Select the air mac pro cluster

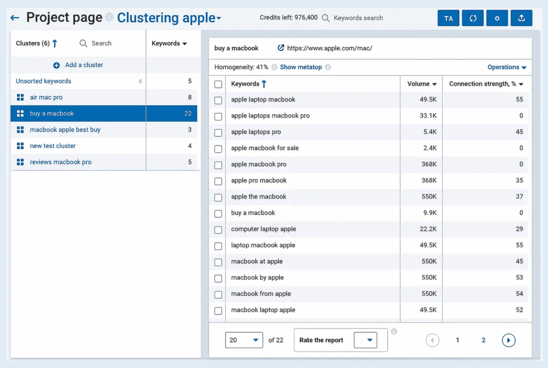(46, 98)
